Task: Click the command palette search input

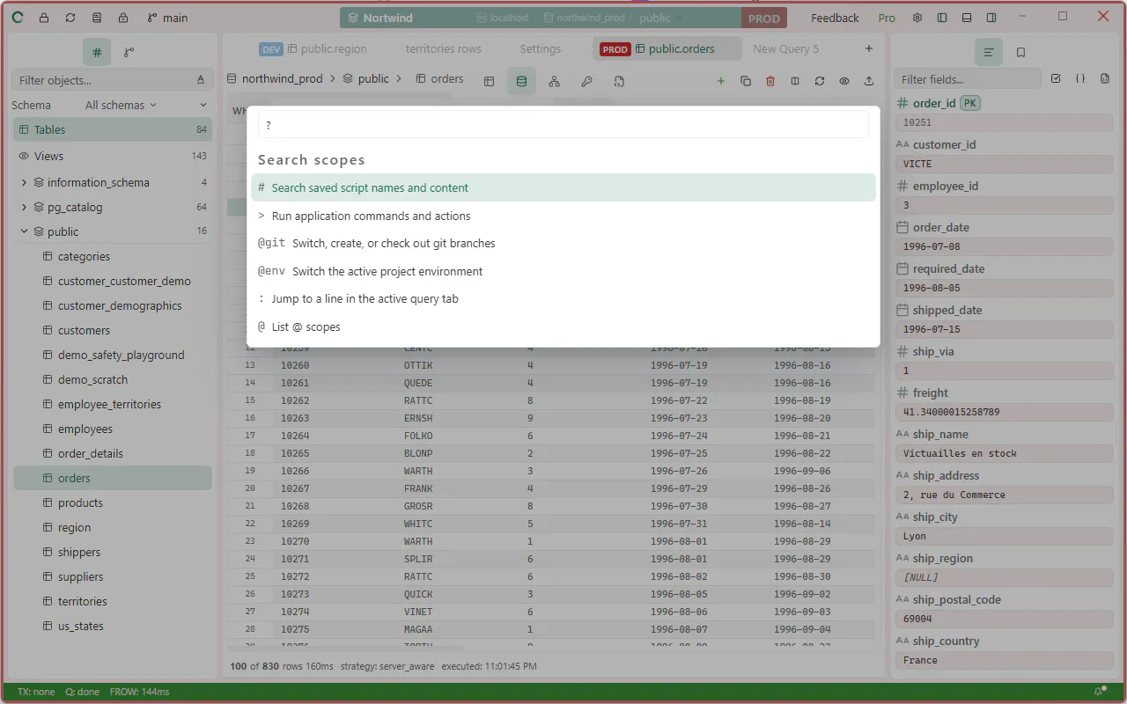Action: click(563, 125)
